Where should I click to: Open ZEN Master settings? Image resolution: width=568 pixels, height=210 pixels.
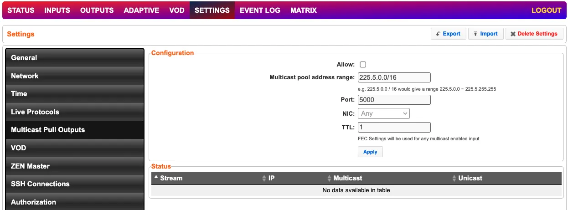click(x=75, y=166)
